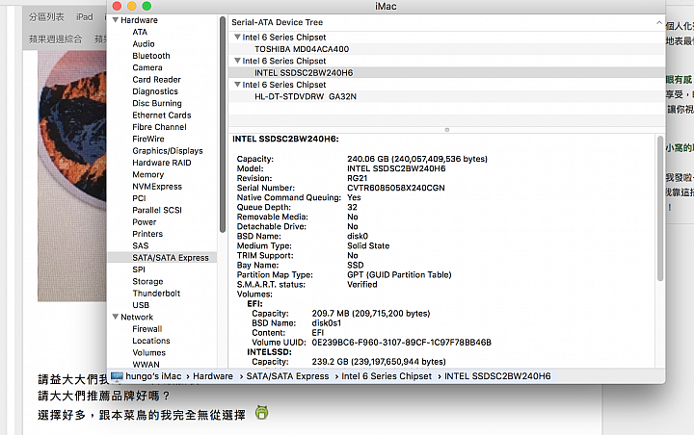The image size is (694, 435).
Task: Select Printers in the sidebar
Action: [x=147, y=234]
